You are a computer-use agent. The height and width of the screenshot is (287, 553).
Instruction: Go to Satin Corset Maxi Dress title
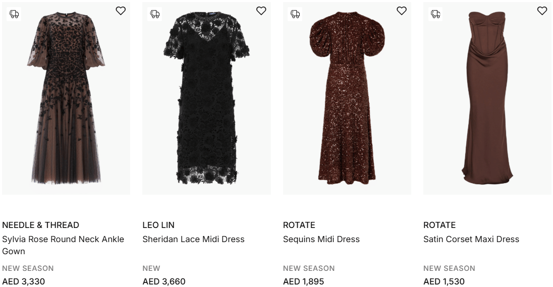coord(471,239)
